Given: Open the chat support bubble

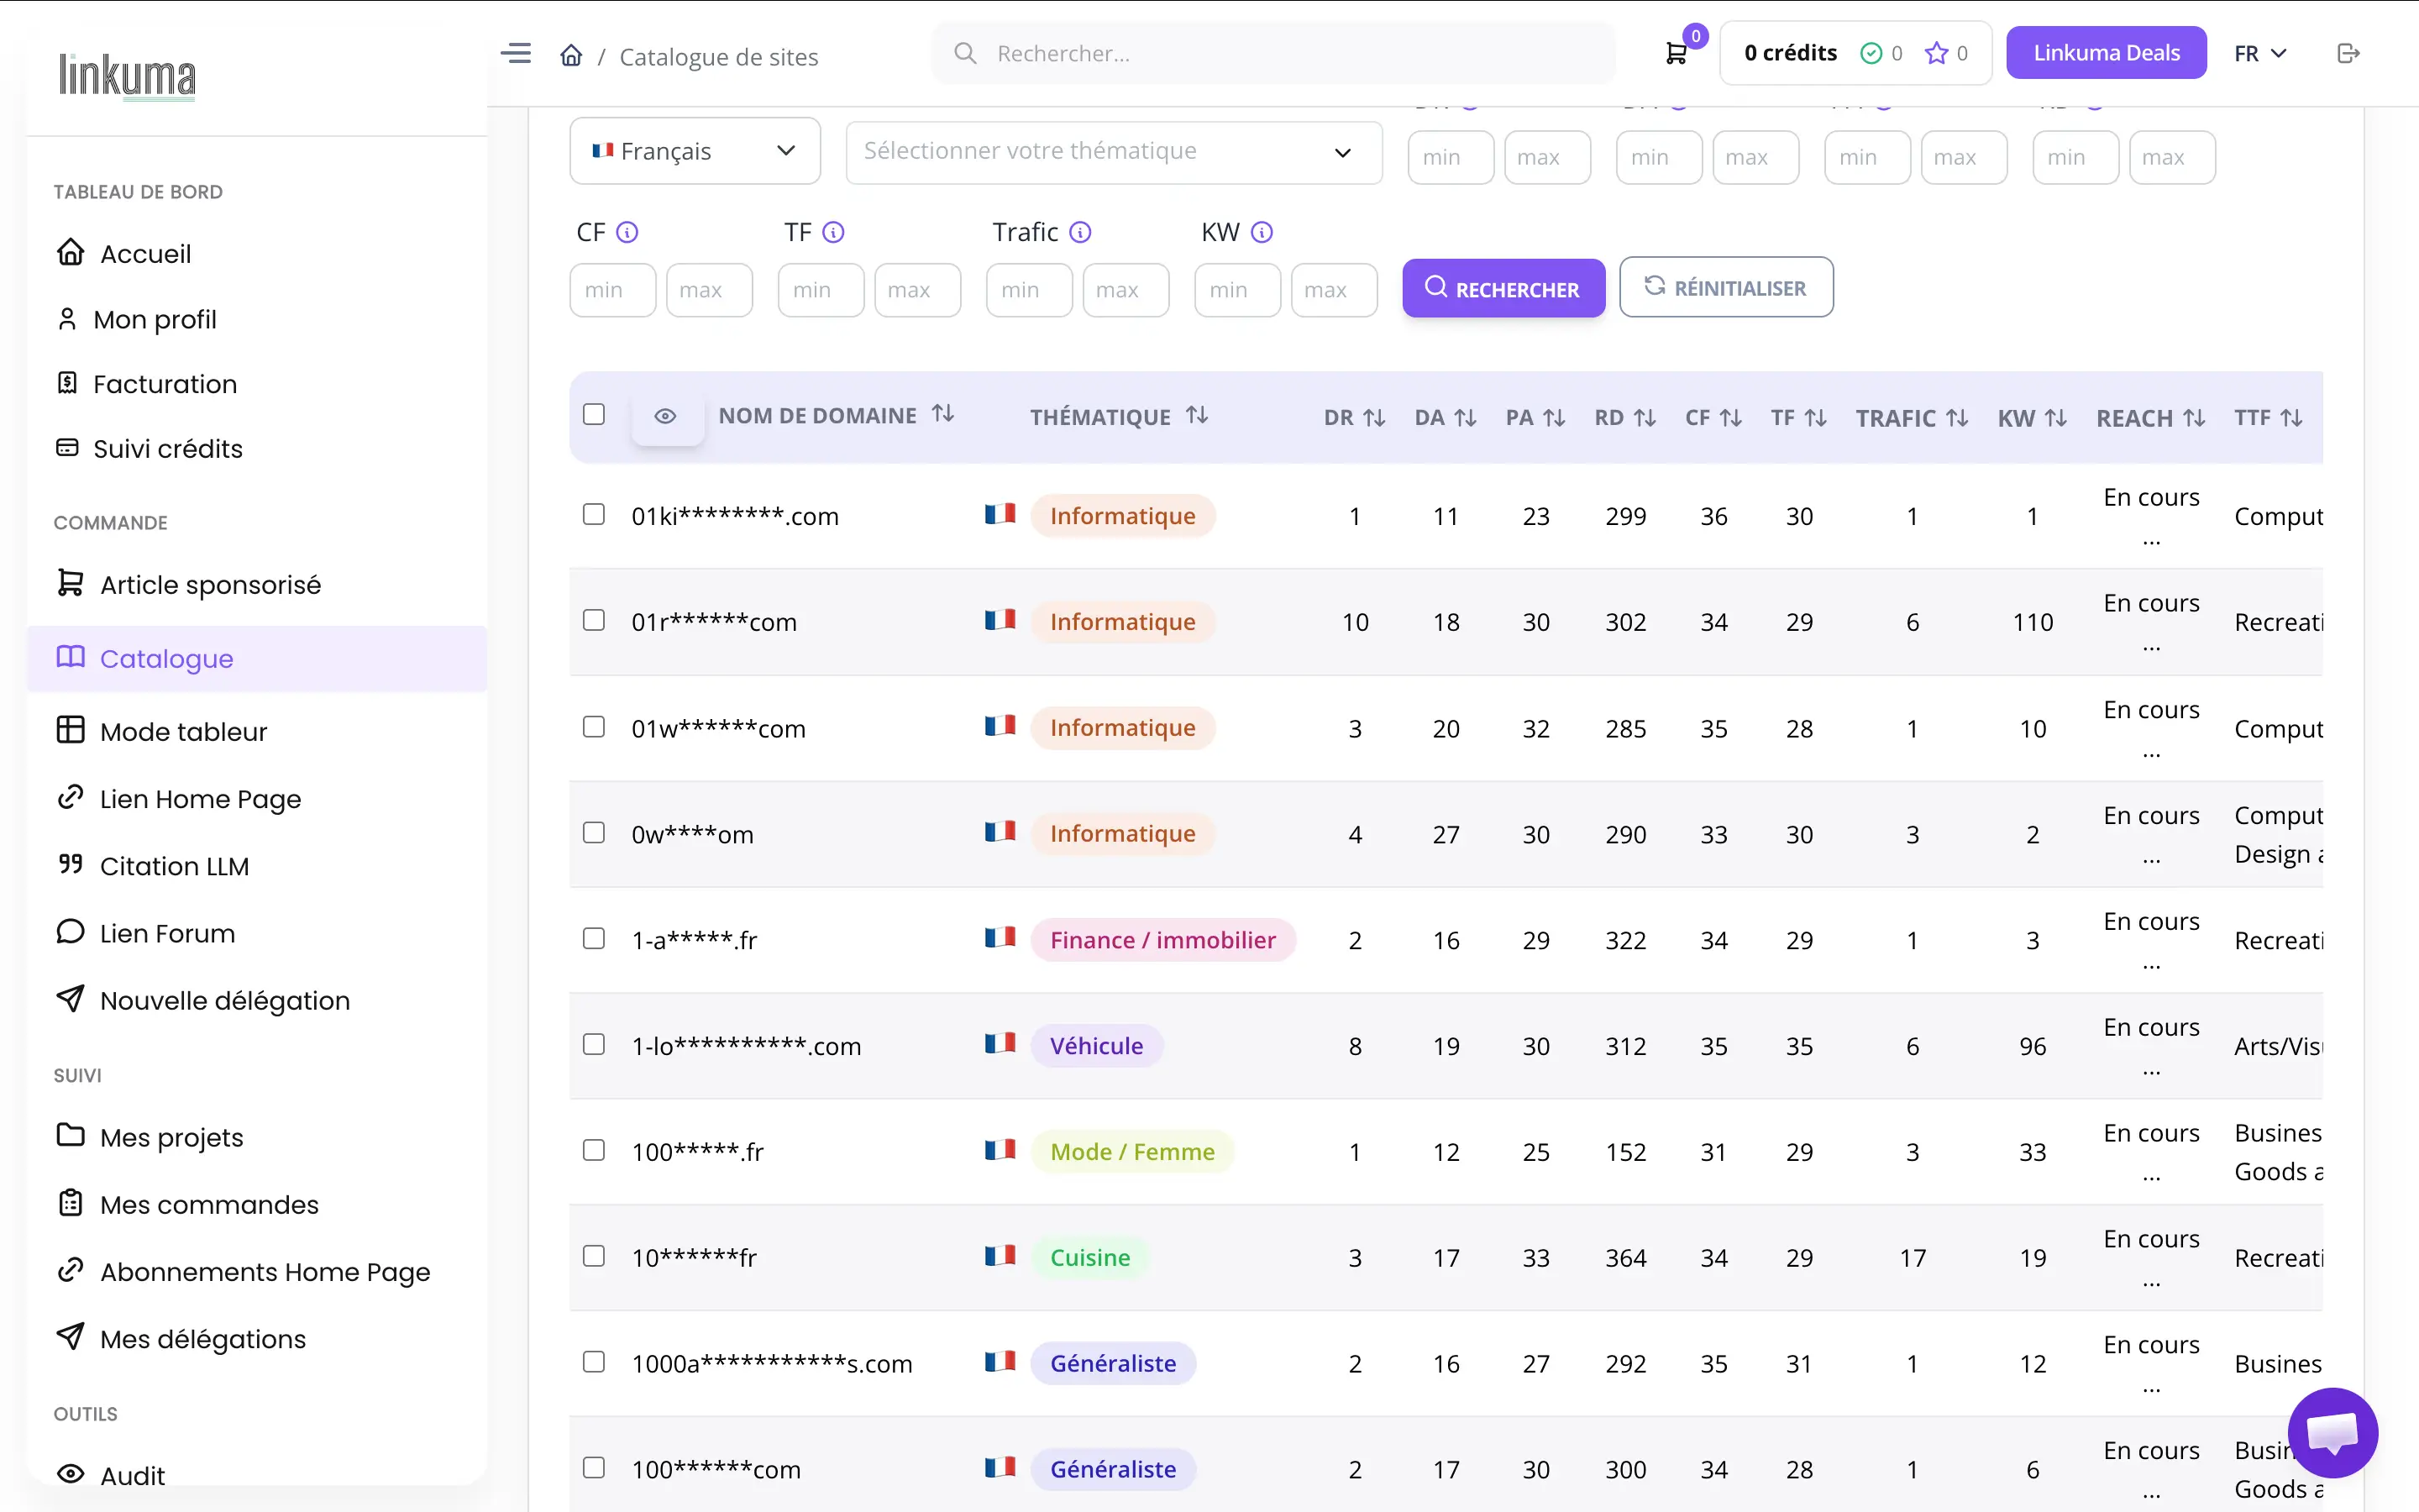Looking at the screenshot, I should tap(2332, 1432).
